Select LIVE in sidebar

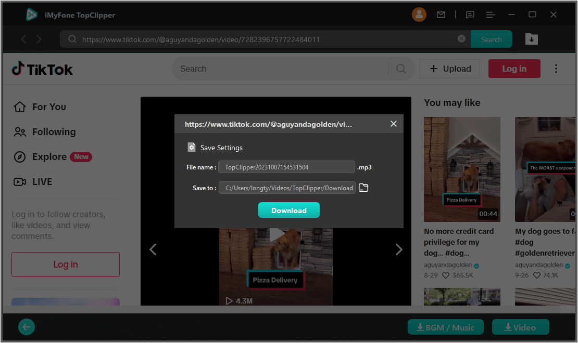click(33, 182)
